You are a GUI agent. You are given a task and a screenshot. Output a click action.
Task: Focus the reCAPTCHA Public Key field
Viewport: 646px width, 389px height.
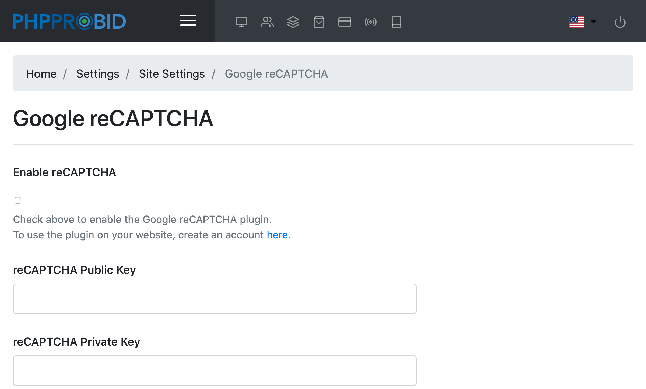(215, 299)
